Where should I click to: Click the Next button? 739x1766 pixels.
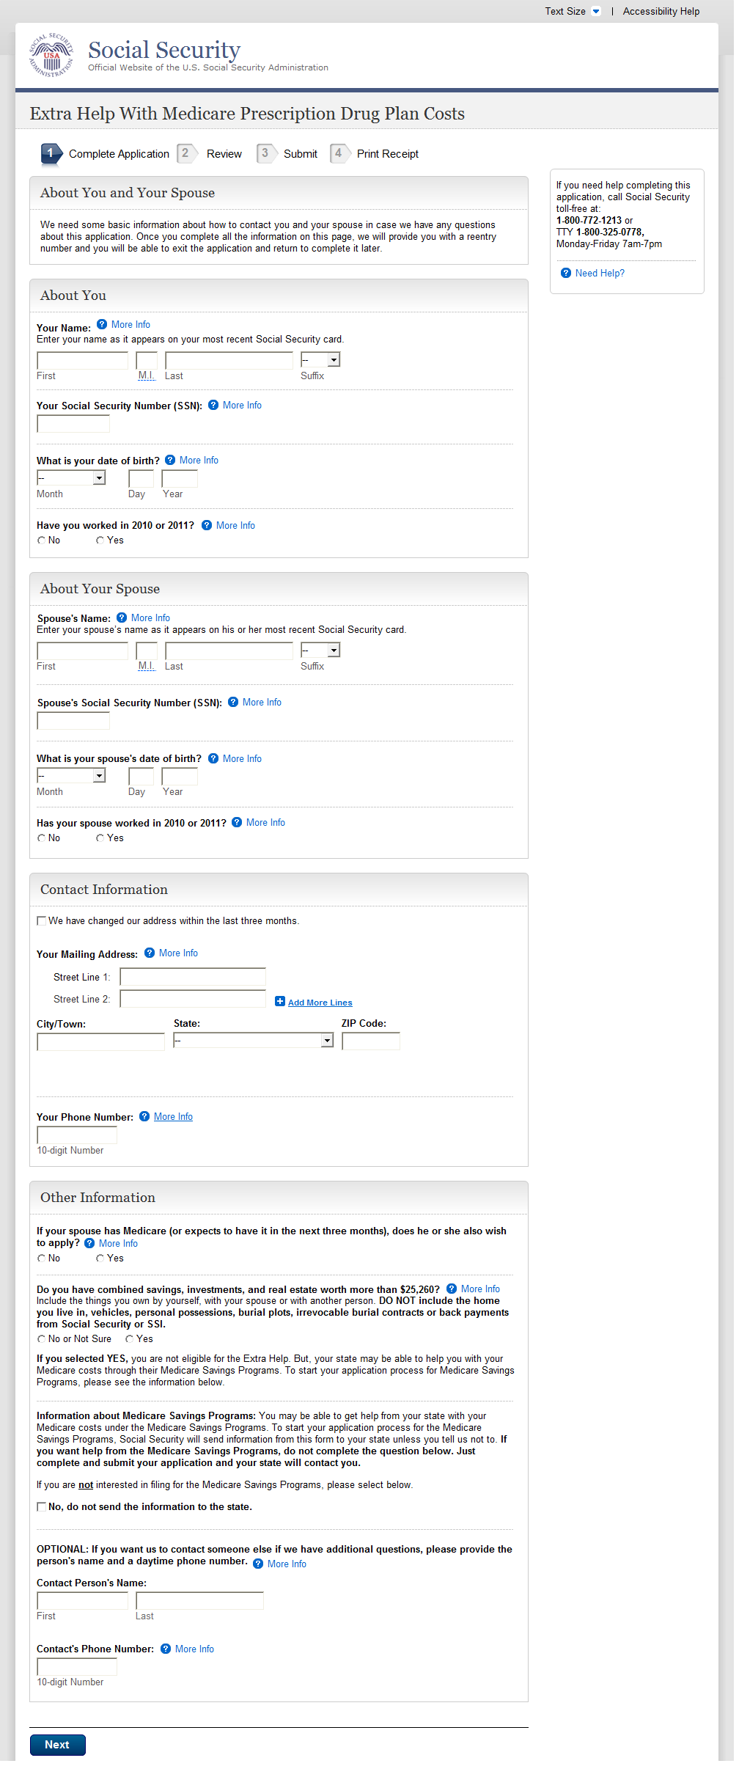[57, 1745]
